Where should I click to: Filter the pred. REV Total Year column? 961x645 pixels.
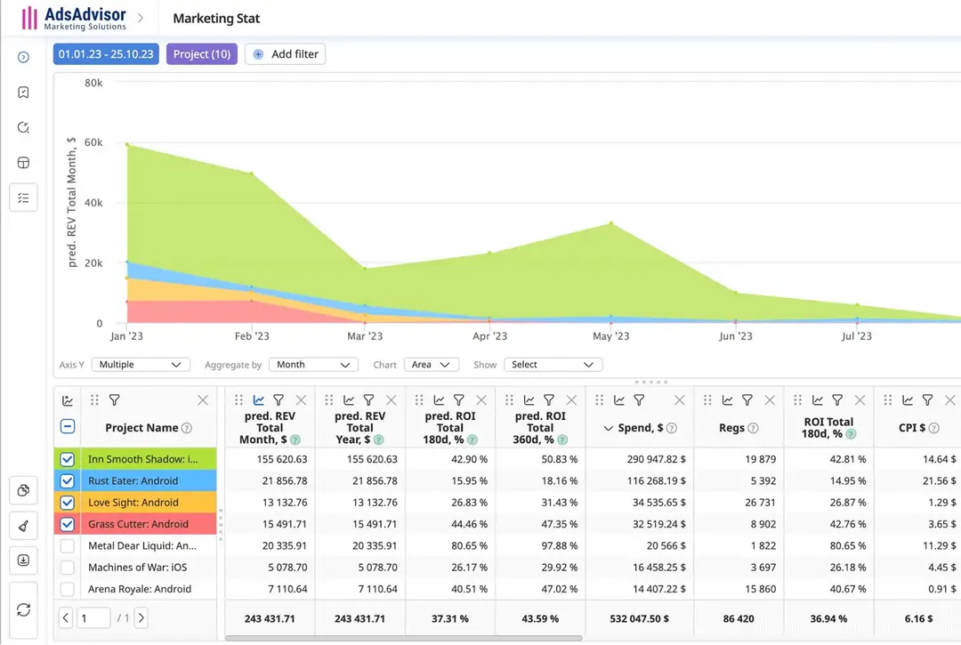click(368, 400)
